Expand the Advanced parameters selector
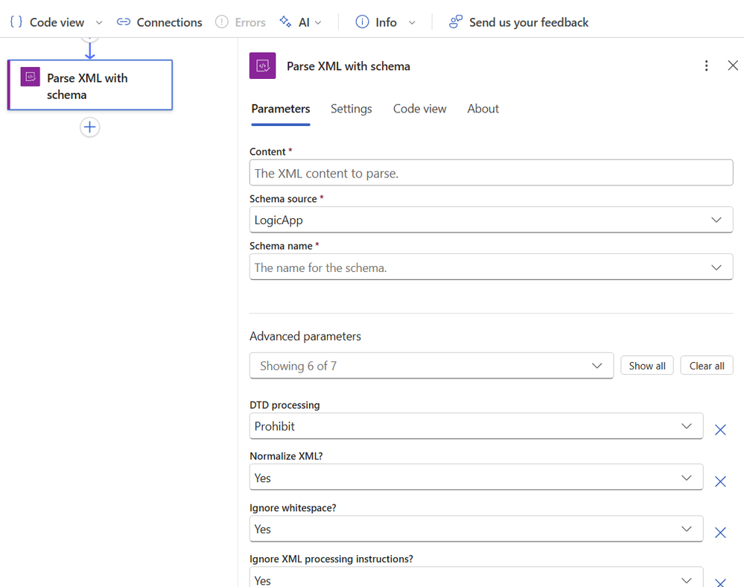Viewport: 744px width, 587px height. point(431,366)
